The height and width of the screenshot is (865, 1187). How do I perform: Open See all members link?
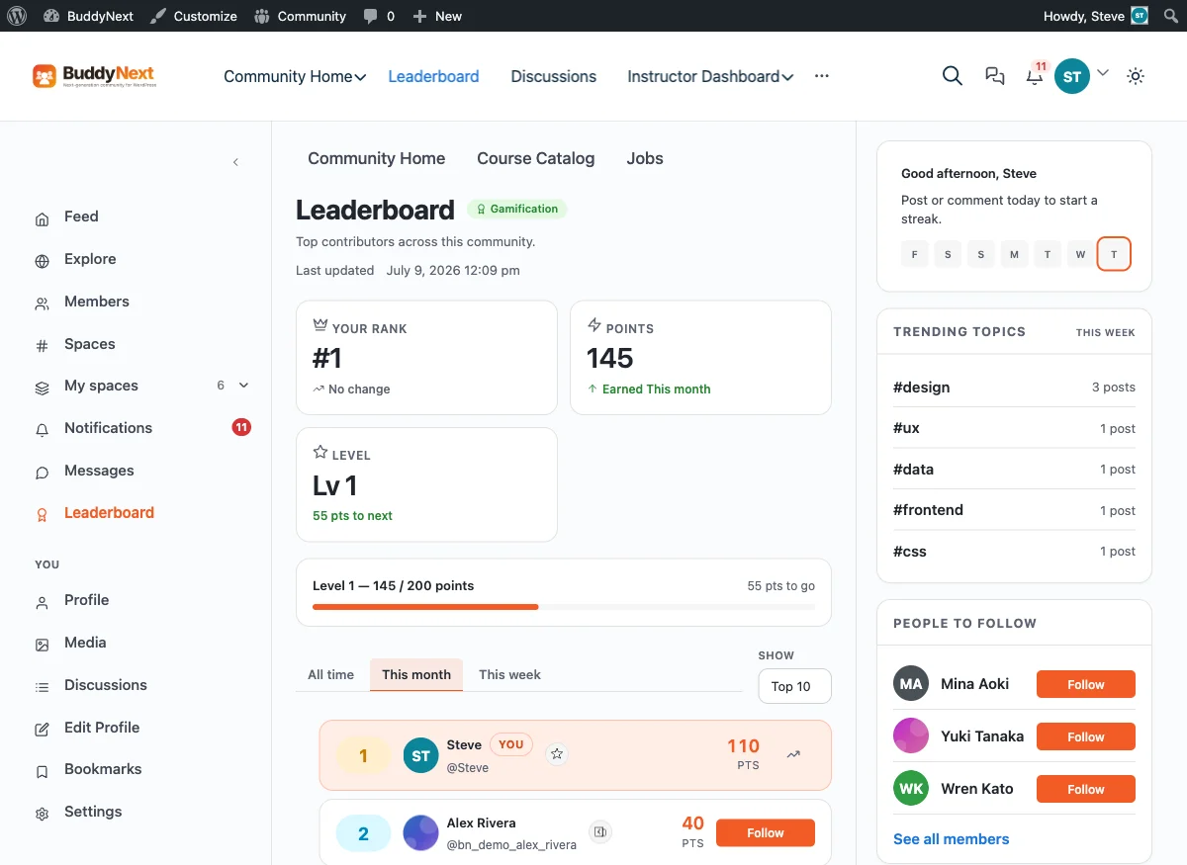tap(952, 839)
